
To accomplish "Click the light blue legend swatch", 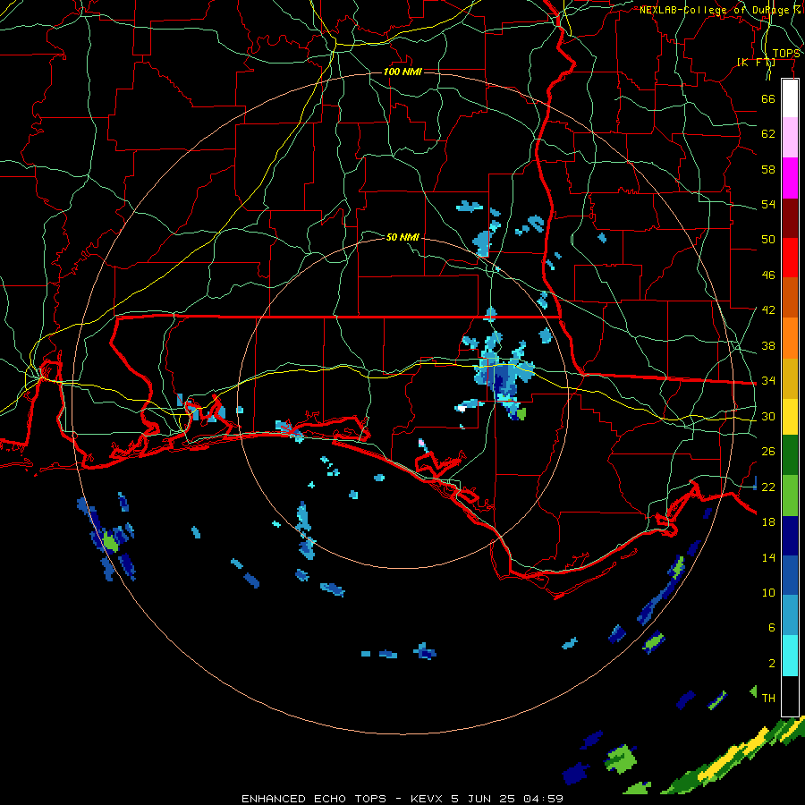I will [x=790, y=615].
